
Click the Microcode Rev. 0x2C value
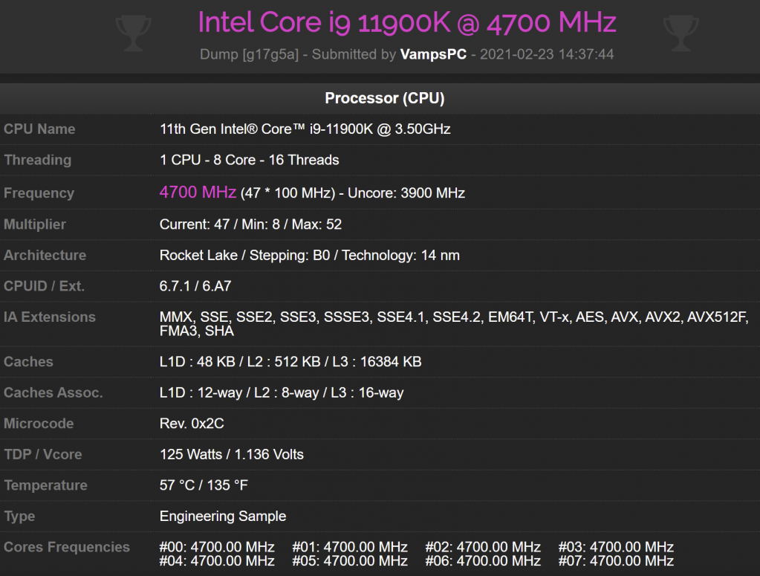[x=192, y=424]
